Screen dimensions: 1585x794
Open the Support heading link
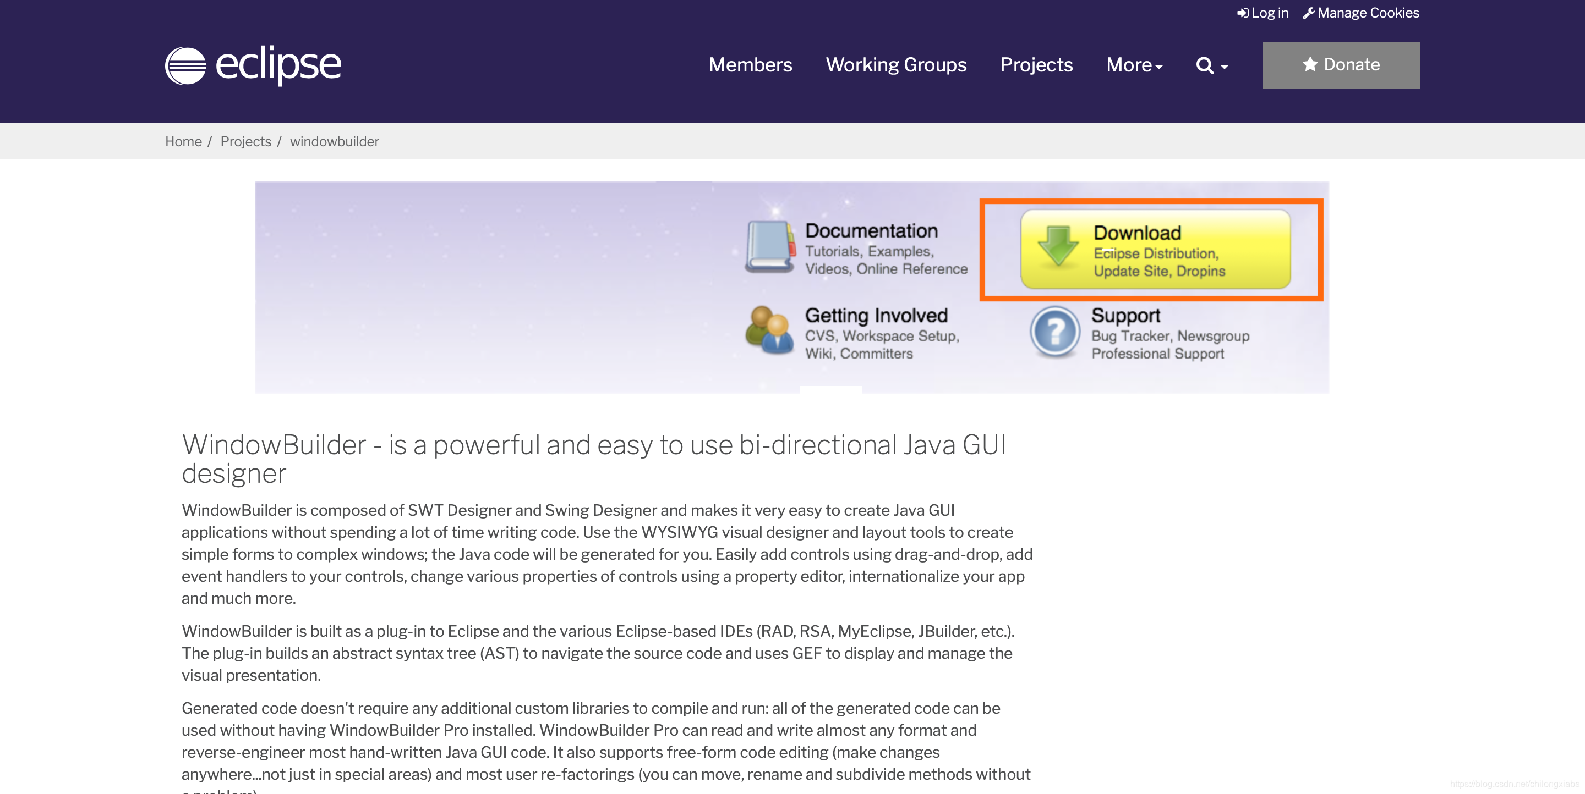pos(1125,316)
